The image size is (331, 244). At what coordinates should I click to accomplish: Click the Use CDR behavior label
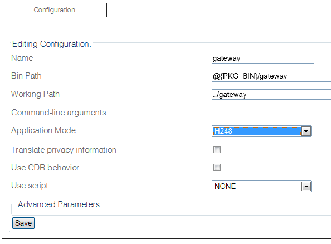[45, 168]
